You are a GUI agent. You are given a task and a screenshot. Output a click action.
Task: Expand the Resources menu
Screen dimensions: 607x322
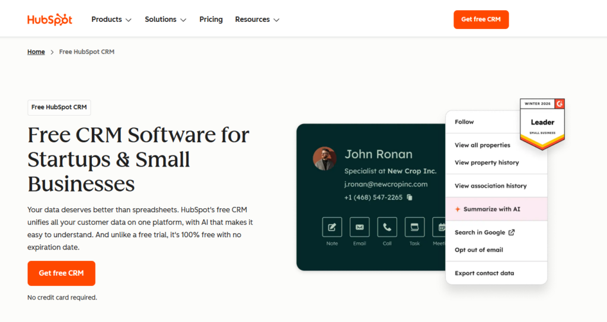(x=257, y=20)
